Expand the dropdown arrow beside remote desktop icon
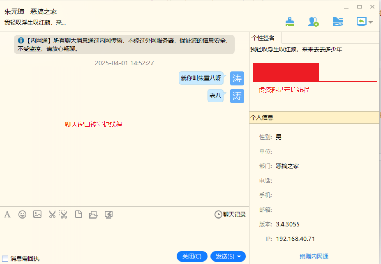Image resolution: width=381 pixels, height=264 pixels. tap(371, 22)
